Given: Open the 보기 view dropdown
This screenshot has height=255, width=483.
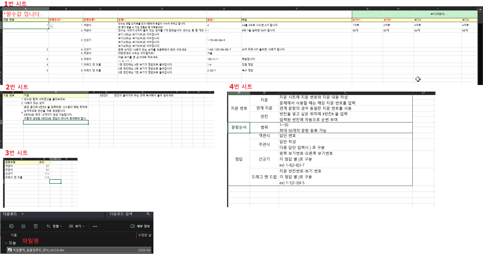Looking at the screenshot, I should pos(77,226).
